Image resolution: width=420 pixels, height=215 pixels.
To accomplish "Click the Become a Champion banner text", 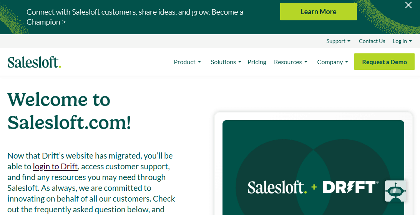I will [135, 17].
